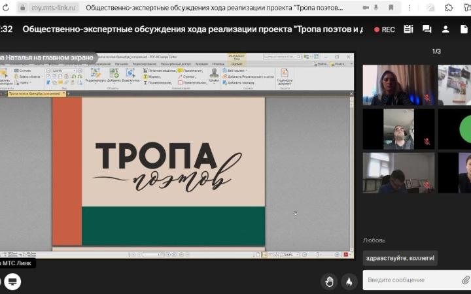The width and height of the screenshot is (471, 294).
Task: Send a fire reaction
Action: pos(349,282)
